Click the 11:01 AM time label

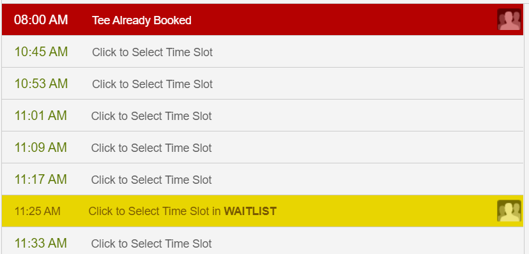(40, 116)
